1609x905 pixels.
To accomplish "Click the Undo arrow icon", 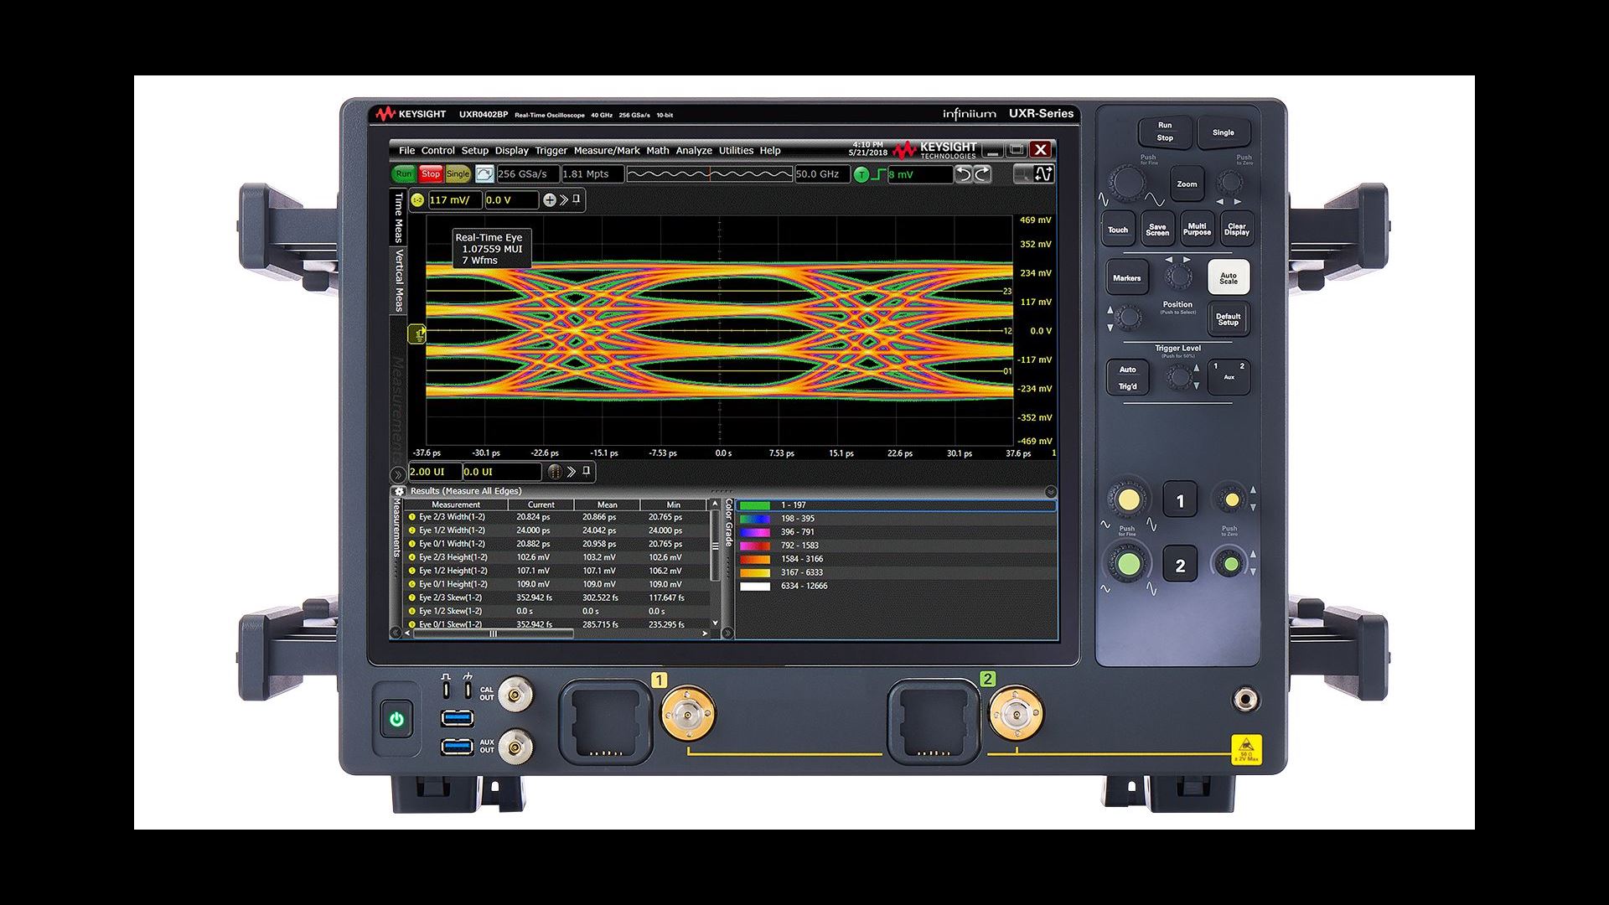I will pyautogui.click(x=965, y=174).
